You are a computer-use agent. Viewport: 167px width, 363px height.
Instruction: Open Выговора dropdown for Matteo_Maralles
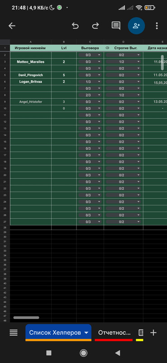coord(90,62)
